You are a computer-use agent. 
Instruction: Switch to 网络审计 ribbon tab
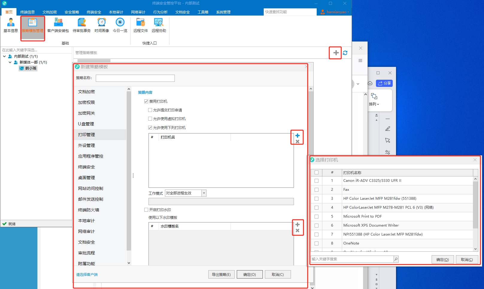coord(138,12)
